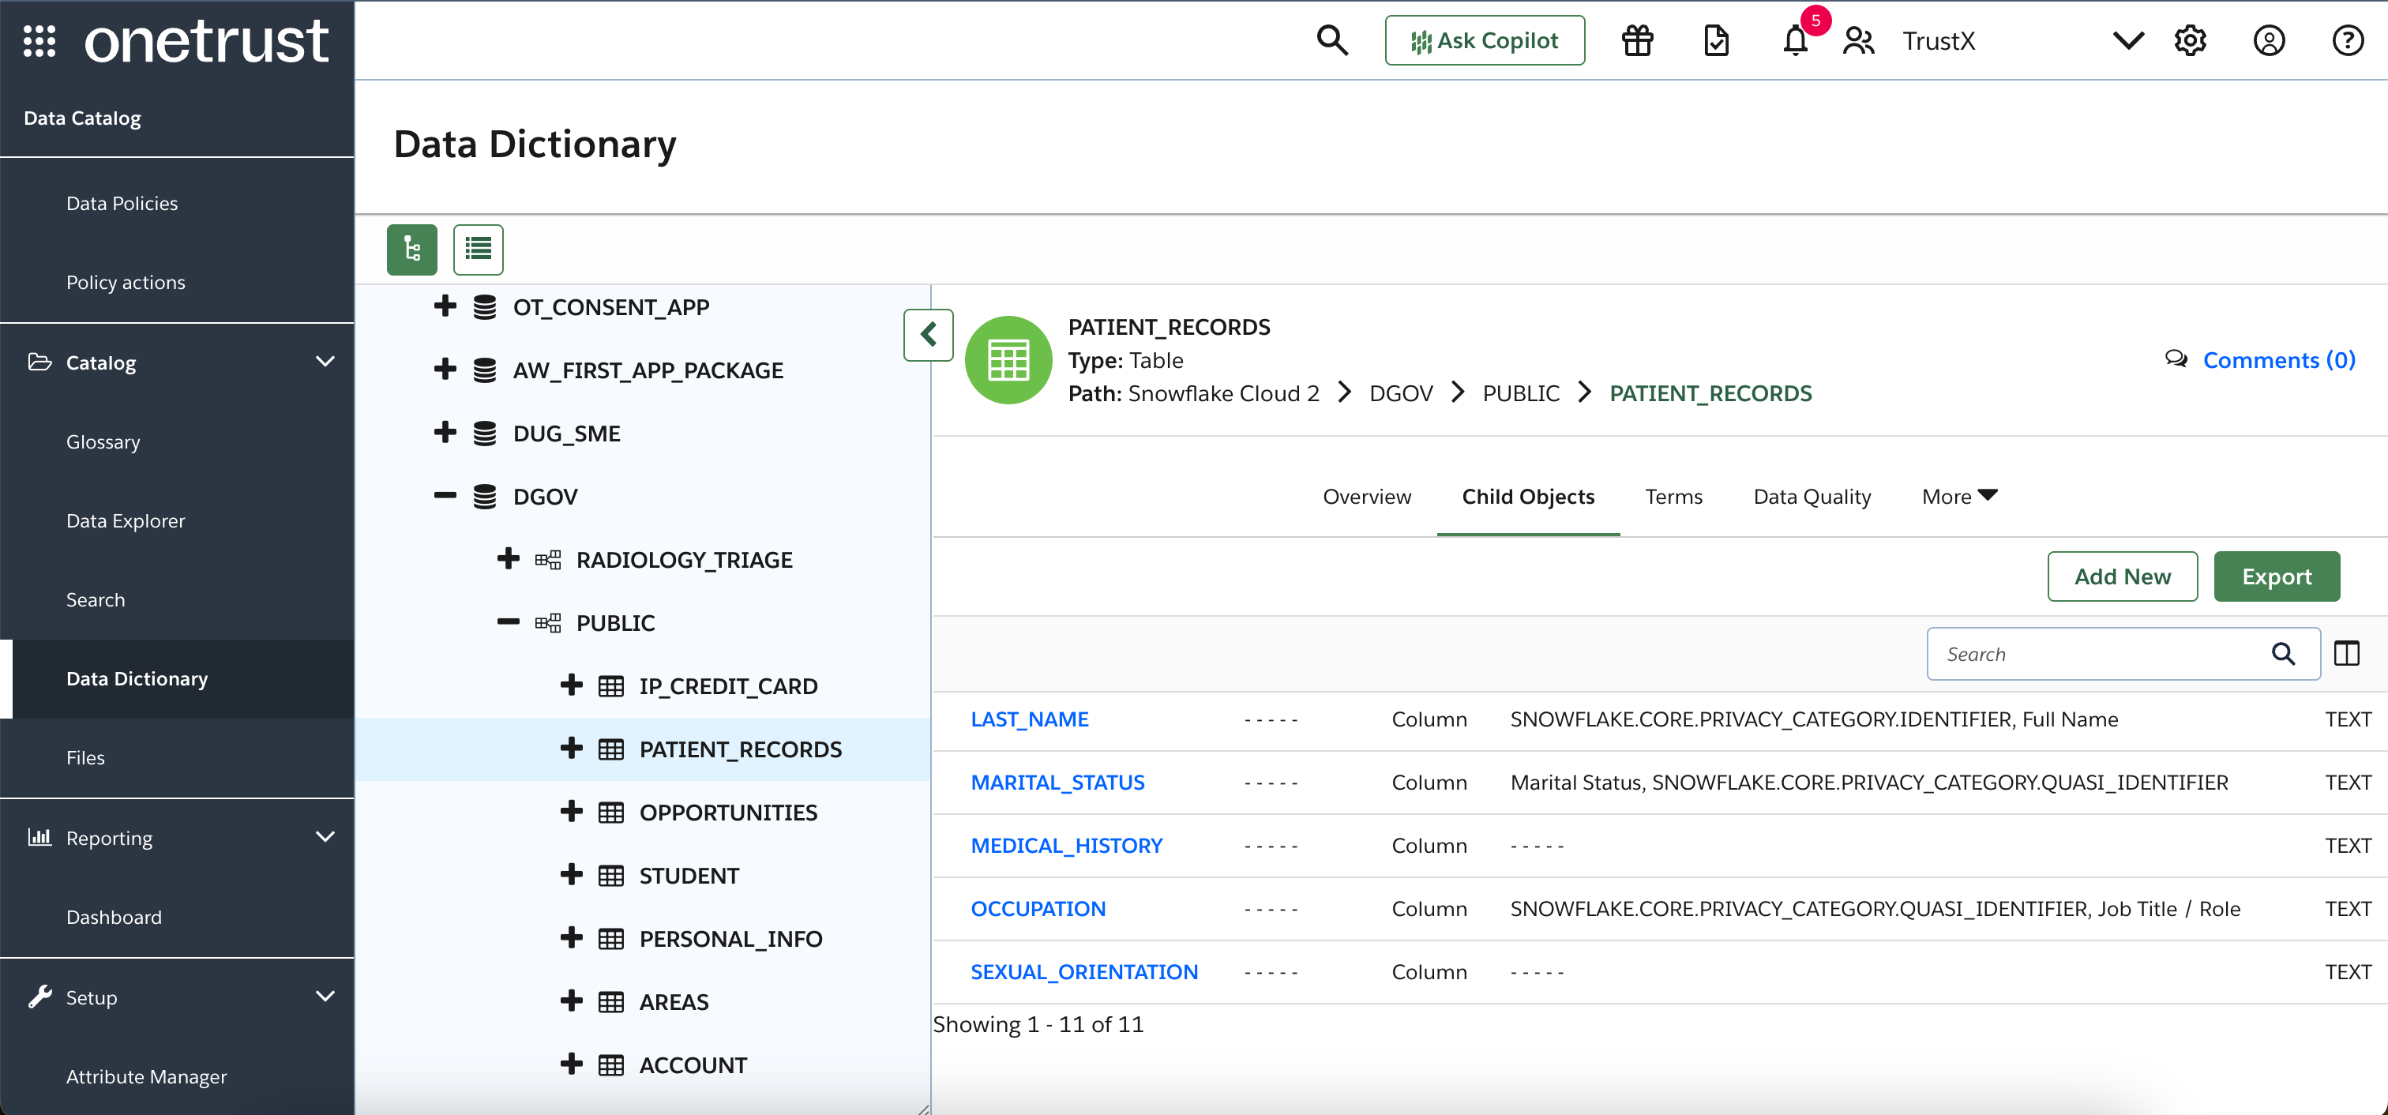The image size is (2388, 1115).
Task: Switch to the Terms tab
Action: click(1673, 497)
